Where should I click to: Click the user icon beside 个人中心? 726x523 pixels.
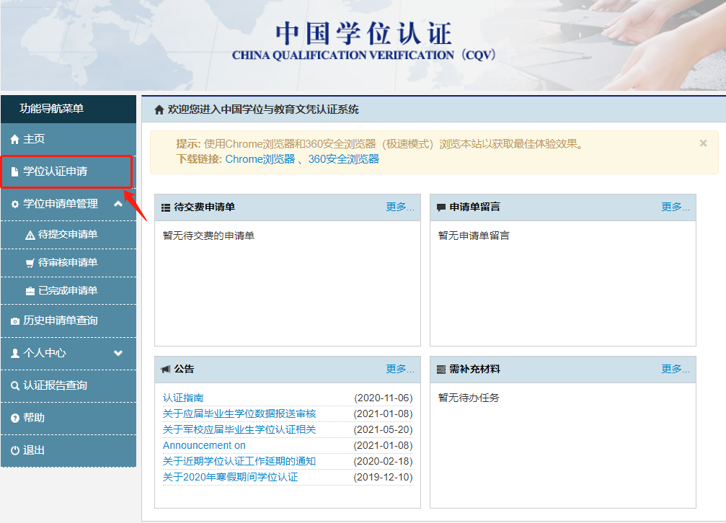pos(15,353)
